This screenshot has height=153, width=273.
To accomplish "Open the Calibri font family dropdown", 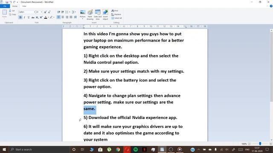I will (35, 12).
